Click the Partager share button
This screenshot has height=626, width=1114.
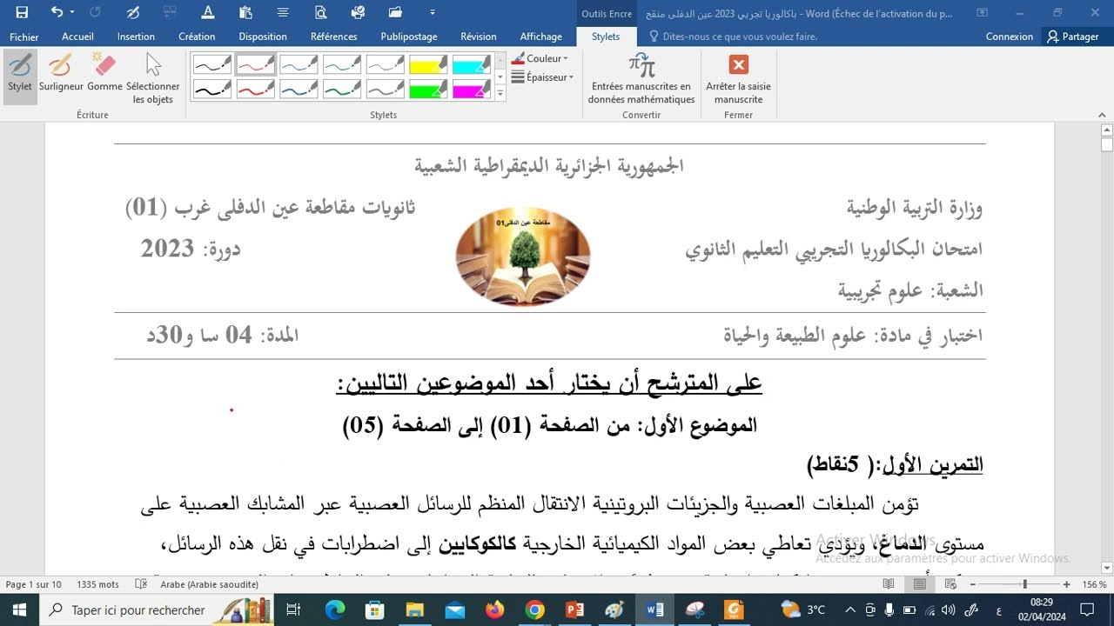click(1074, 37)
